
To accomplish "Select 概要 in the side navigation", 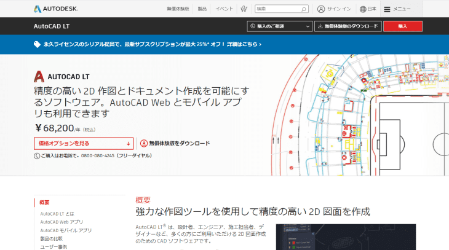I will point(44,203).
